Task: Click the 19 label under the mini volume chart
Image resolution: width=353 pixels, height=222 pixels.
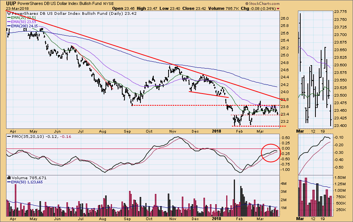Action: 322,219
